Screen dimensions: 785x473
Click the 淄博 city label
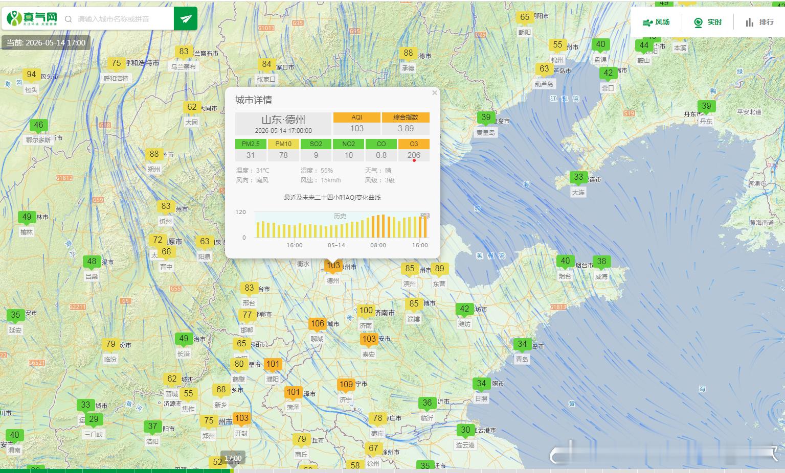[414, 319]
